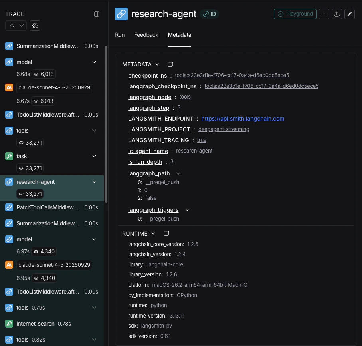Select first TodoListMiddleware.aft trace row
The width and height of the screenshot is (362, 346).
52,115
